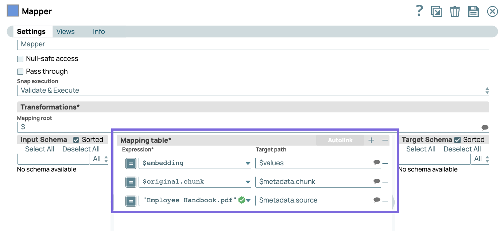Open the expression dropdown for $original.chunk

[x=248, y=182]
